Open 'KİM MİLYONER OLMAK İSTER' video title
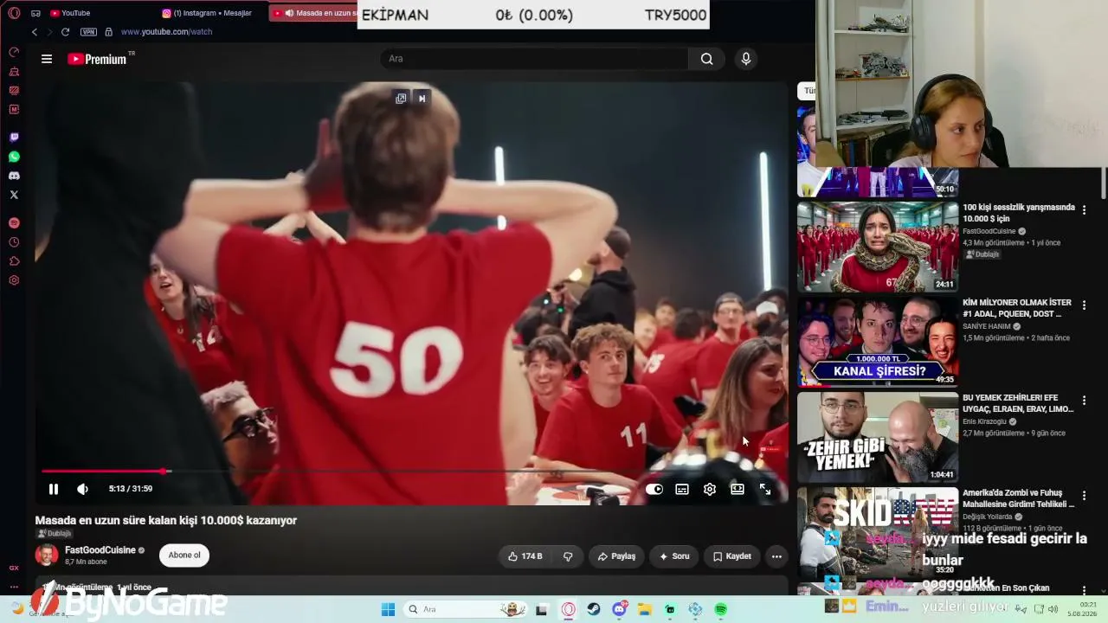Screen dimensions: 1108x623 1017,308
